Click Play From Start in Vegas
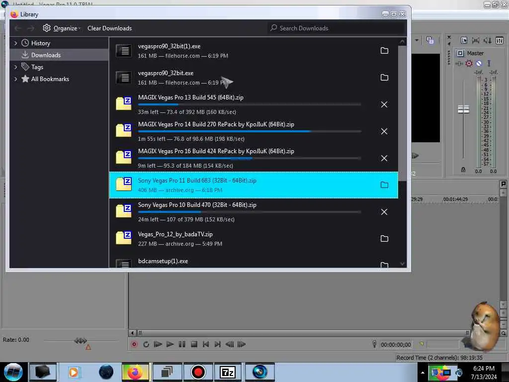Image resolution: width=509 pixels, height=382 pixels. click(158, 344)
